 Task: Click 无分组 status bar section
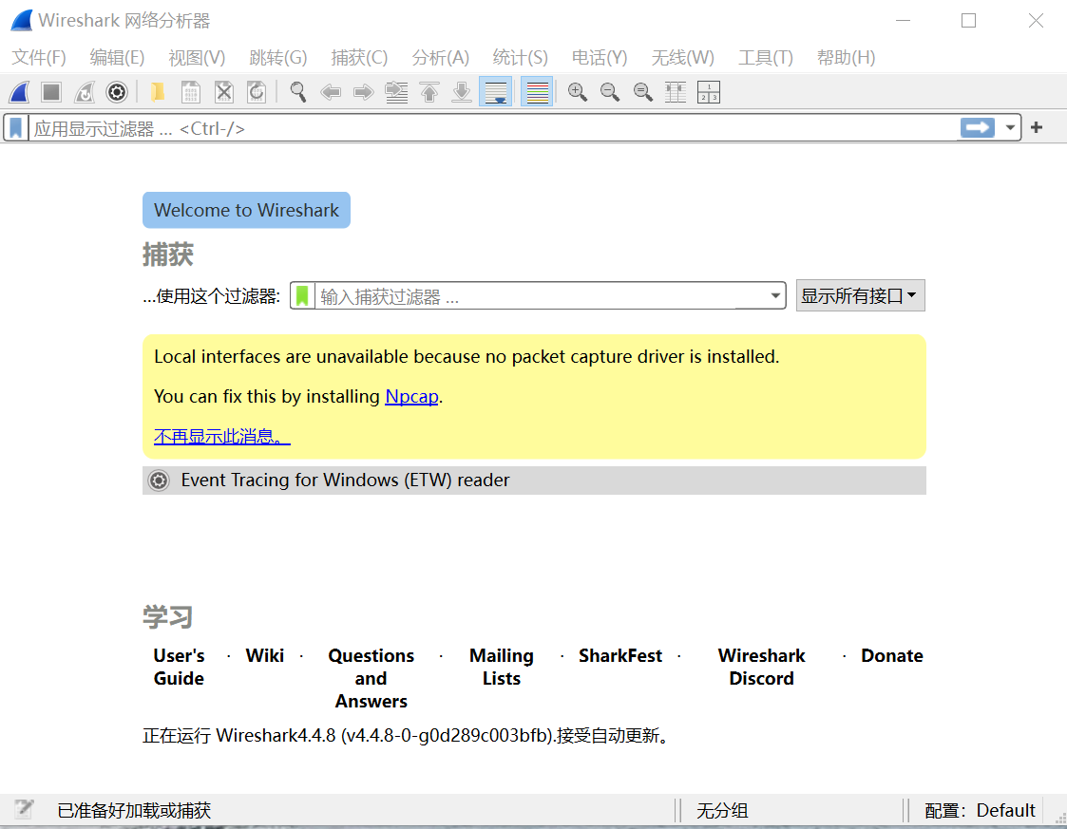pos(722,811)
